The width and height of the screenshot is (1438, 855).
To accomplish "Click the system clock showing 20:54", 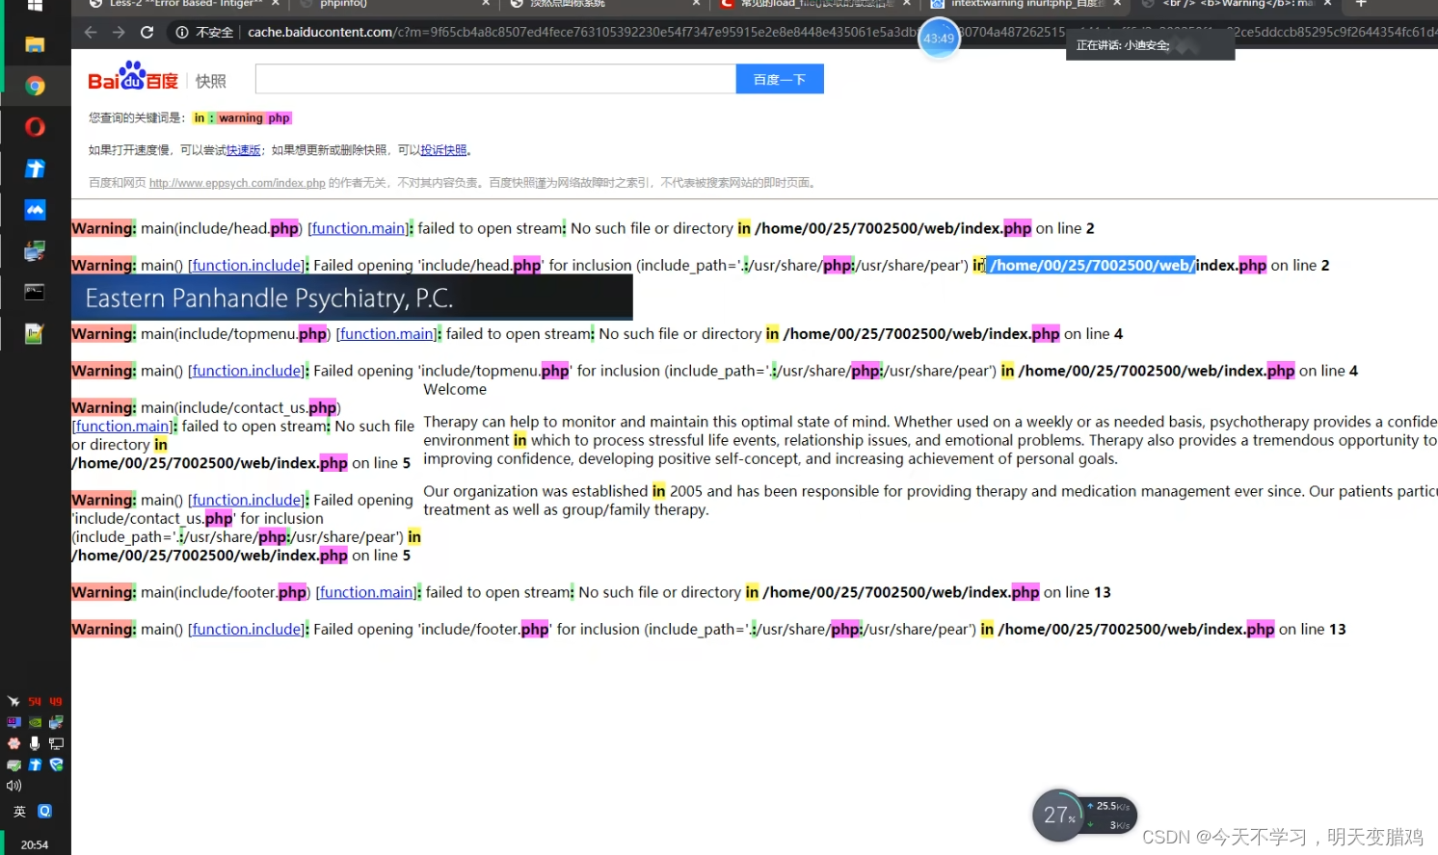I will [x=35, y=844].
